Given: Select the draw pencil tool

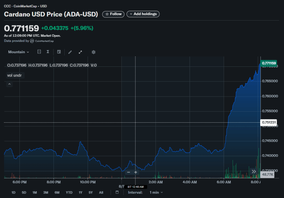Looking at the screenshot, I should 70,52.
